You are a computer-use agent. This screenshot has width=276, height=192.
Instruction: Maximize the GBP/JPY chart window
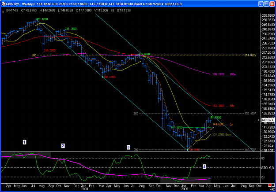[x=266, y=4]
